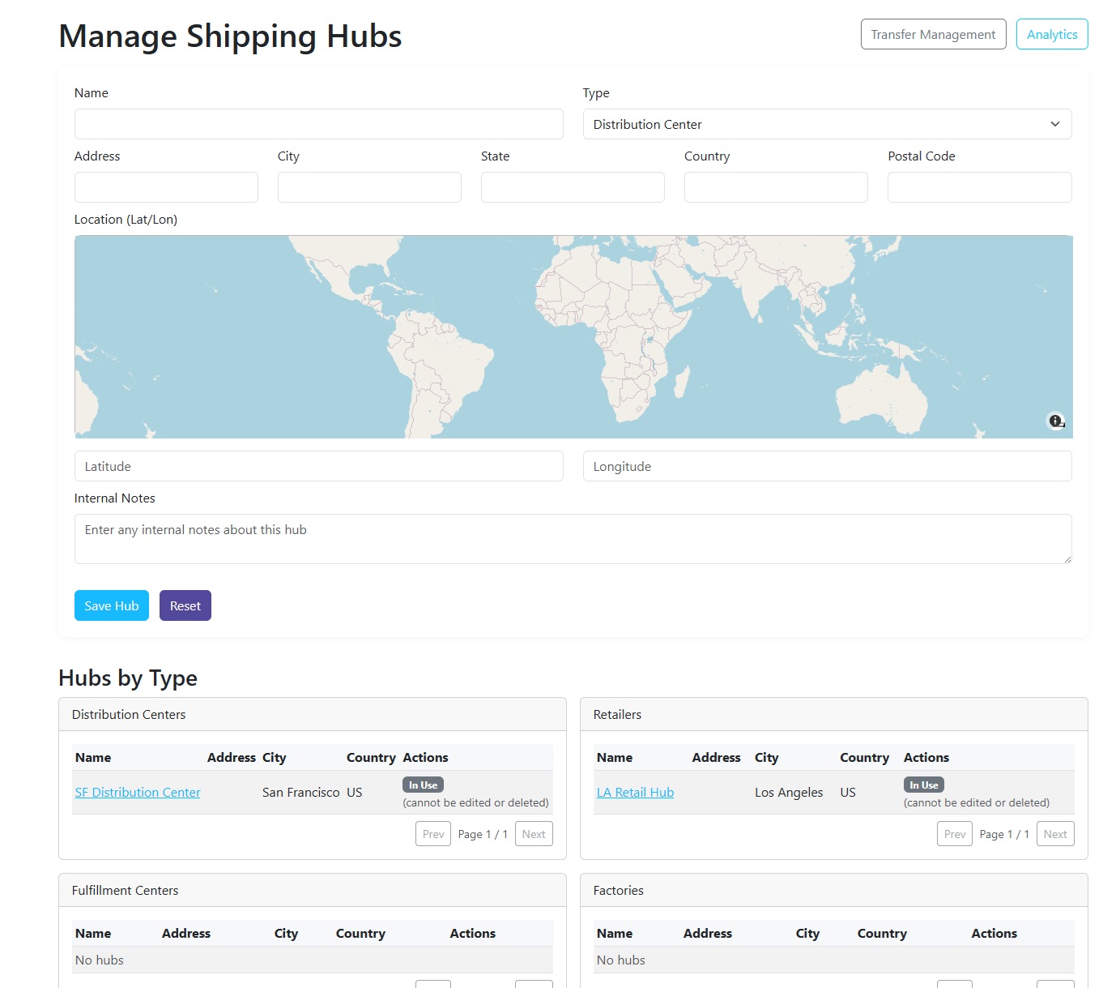
Task: Focus the Name input field
Action: pos(318,124)
